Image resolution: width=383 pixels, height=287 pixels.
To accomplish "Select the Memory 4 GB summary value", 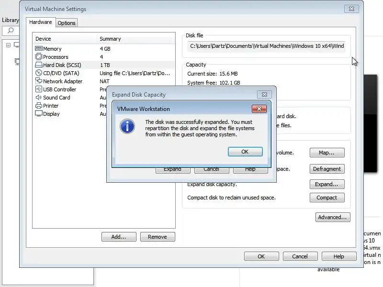I will point(105,49).
